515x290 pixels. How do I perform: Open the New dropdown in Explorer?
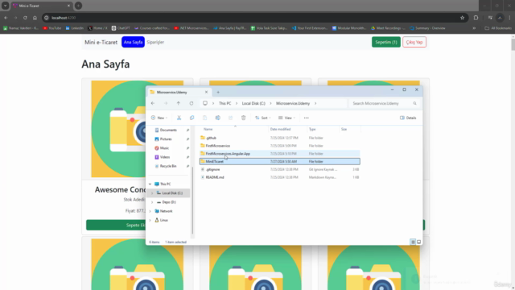(x=159, y=118)
